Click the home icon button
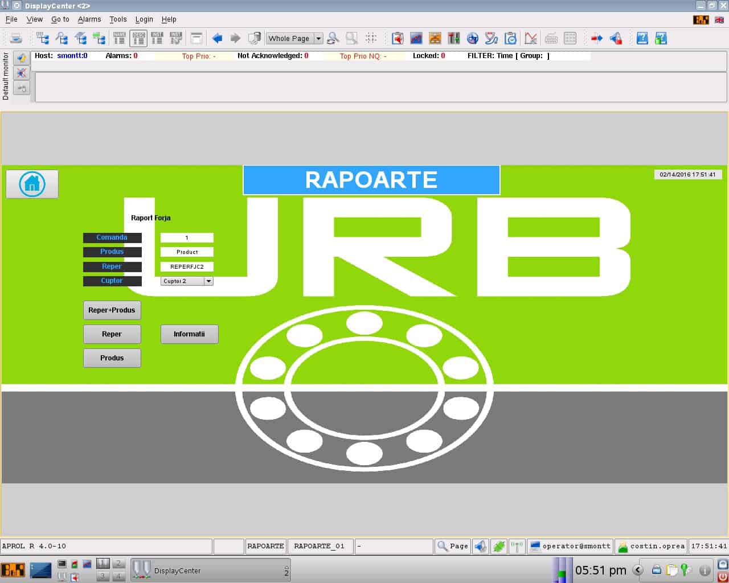This screenshot has width=729, height=583. [x=32, y=184]
